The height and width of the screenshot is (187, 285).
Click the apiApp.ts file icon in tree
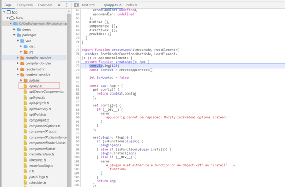pos(25,86)
